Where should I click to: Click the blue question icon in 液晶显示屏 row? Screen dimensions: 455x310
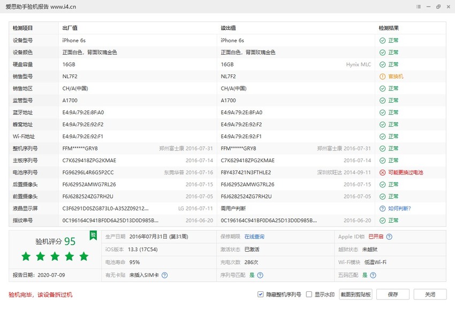(382, 209)
